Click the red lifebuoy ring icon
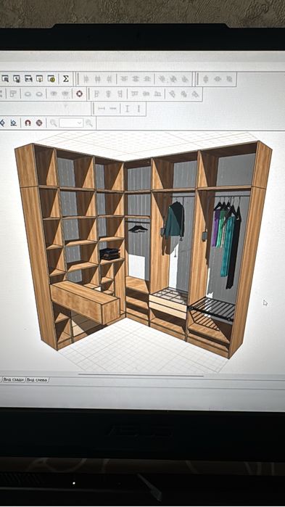The width and height of the screenshot is (285, 507). pos(79,94)
